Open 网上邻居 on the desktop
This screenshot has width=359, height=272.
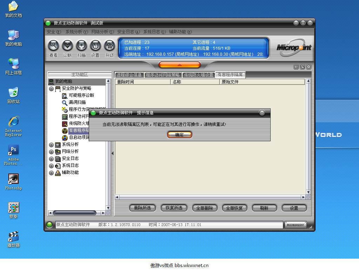pyautogui.click(x=14, y=67)
